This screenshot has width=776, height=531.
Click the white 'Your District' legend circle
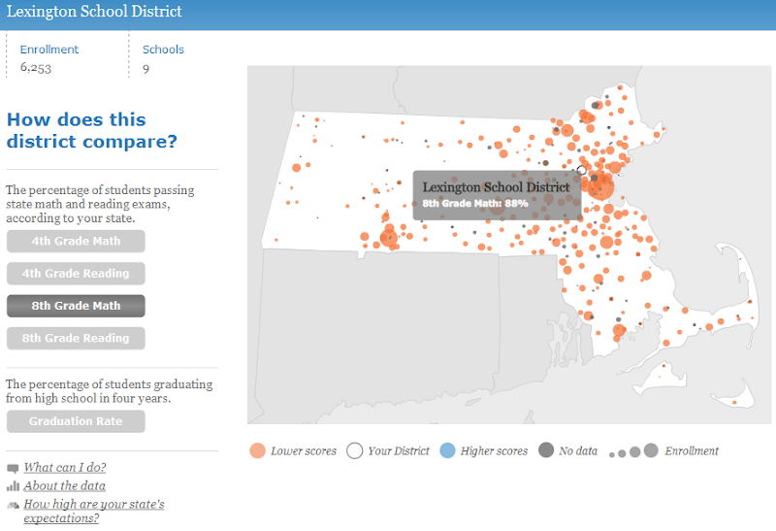pos(354,450)
